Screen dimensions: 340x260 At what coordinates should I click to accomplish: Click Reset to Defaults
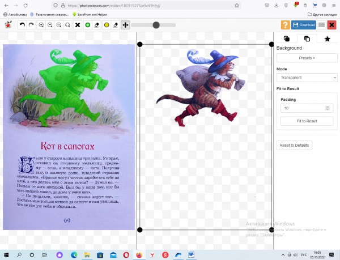[x=294, y=145]
